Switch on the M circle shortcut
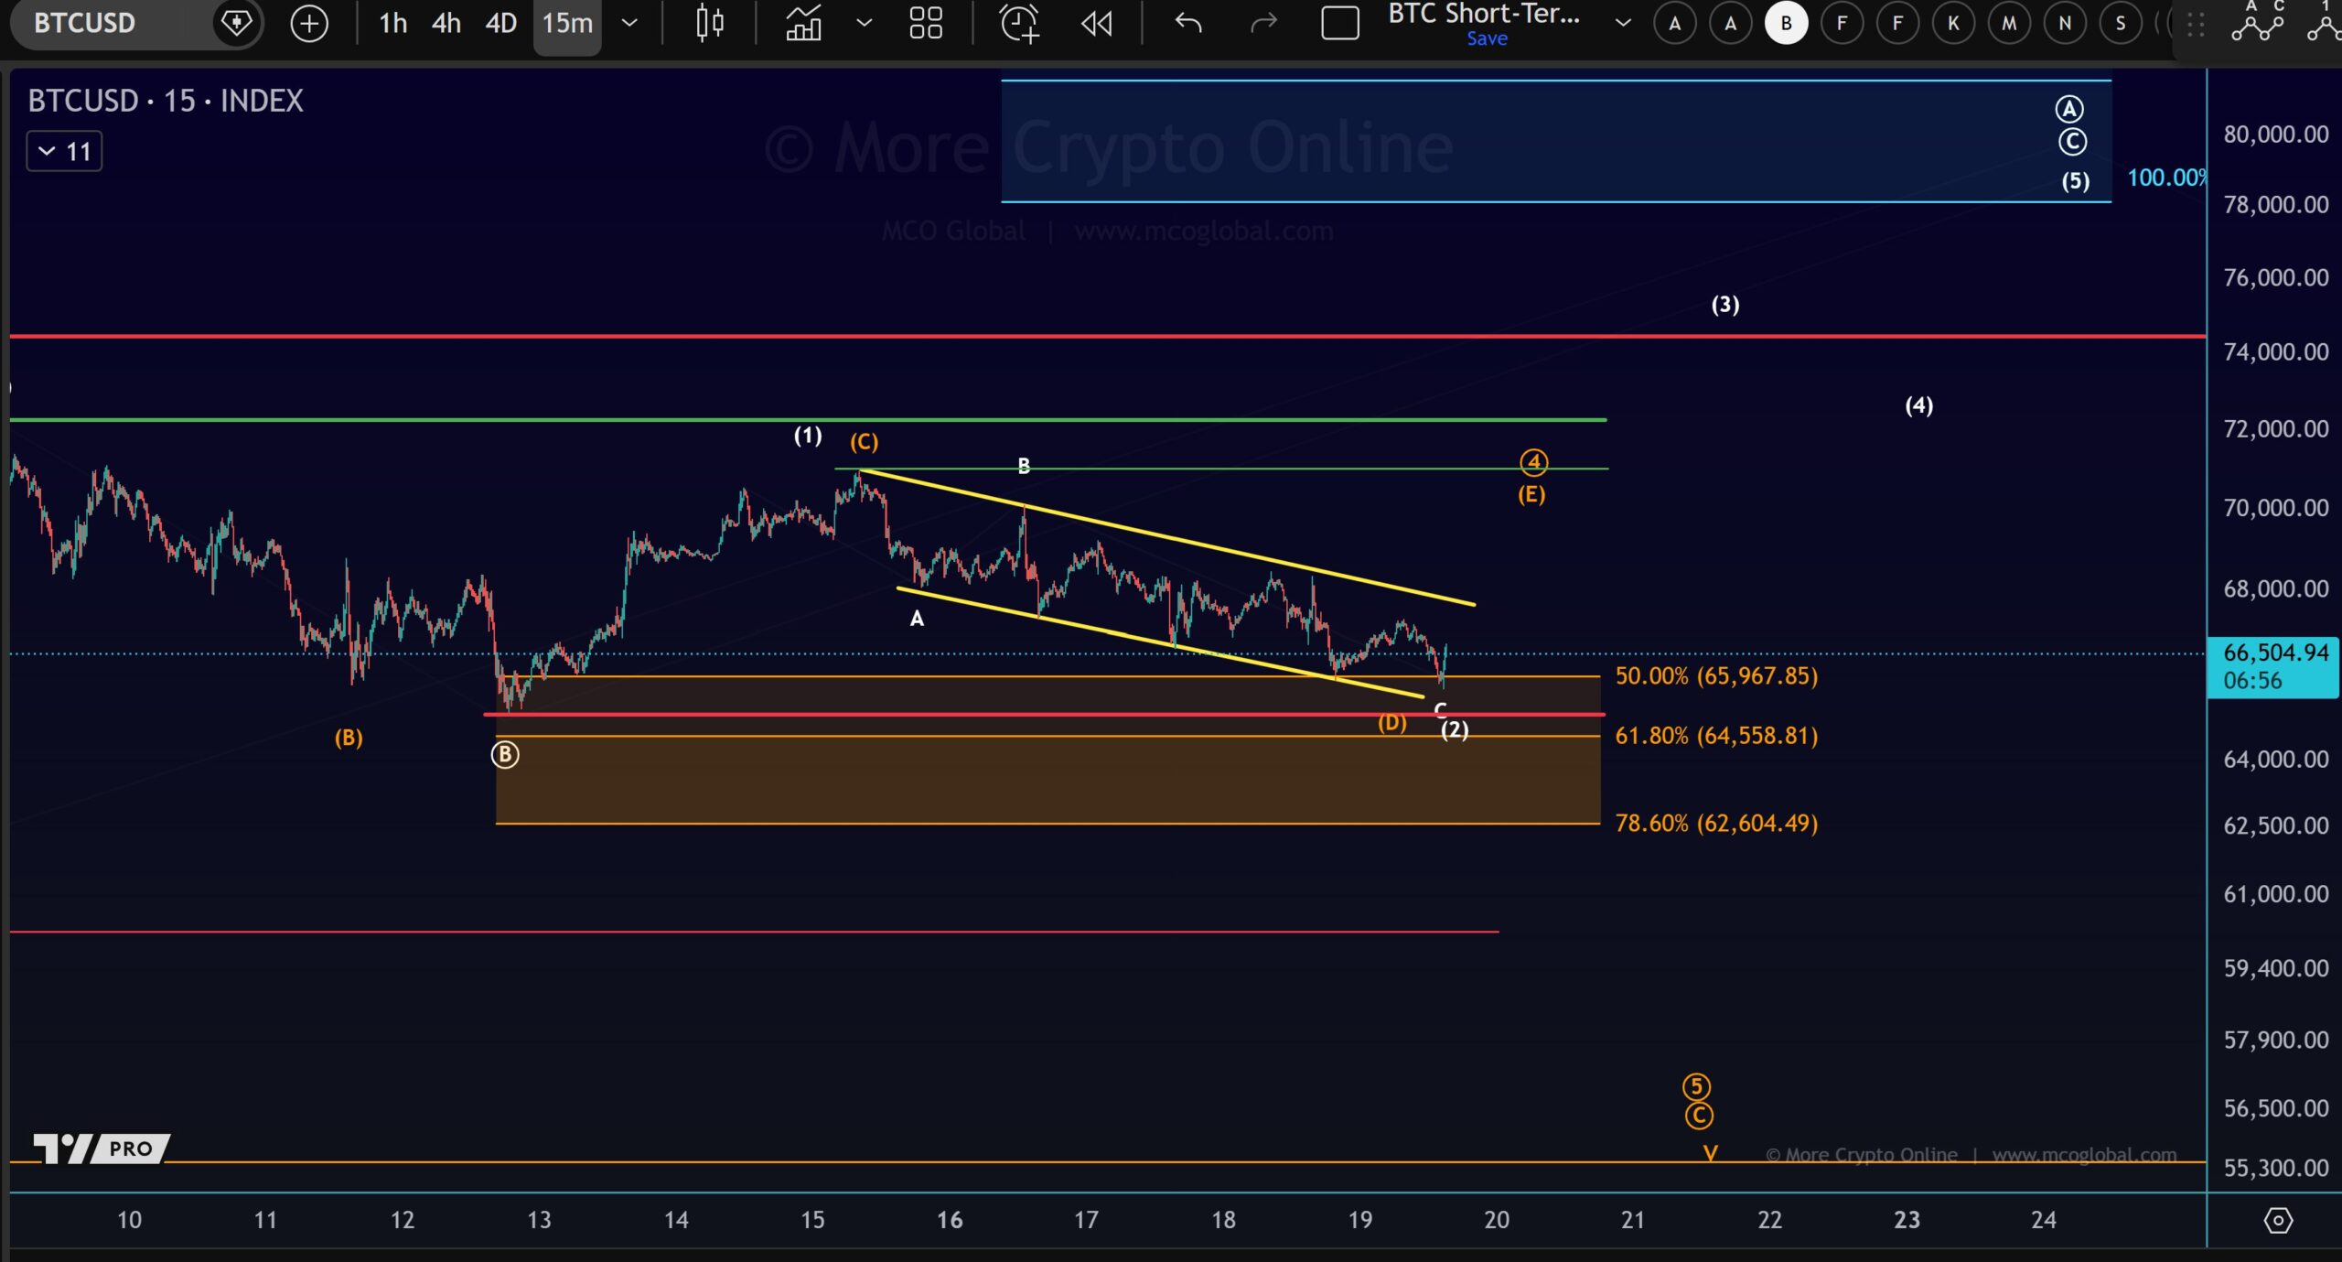2342x1262 pixels. [x=2009, y=23]
